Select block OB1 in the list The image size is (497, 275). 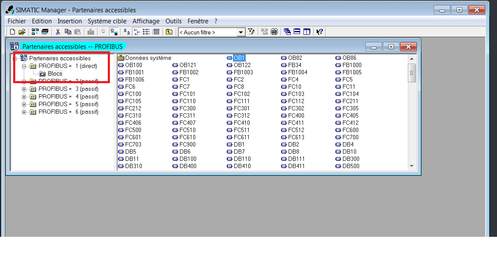pos(239,58)
